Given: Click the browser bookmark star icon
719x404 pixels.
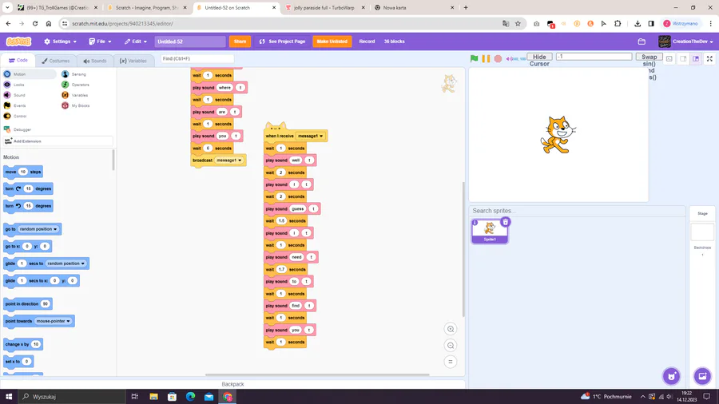Looking at the screenshot, I should pos(518,23).
